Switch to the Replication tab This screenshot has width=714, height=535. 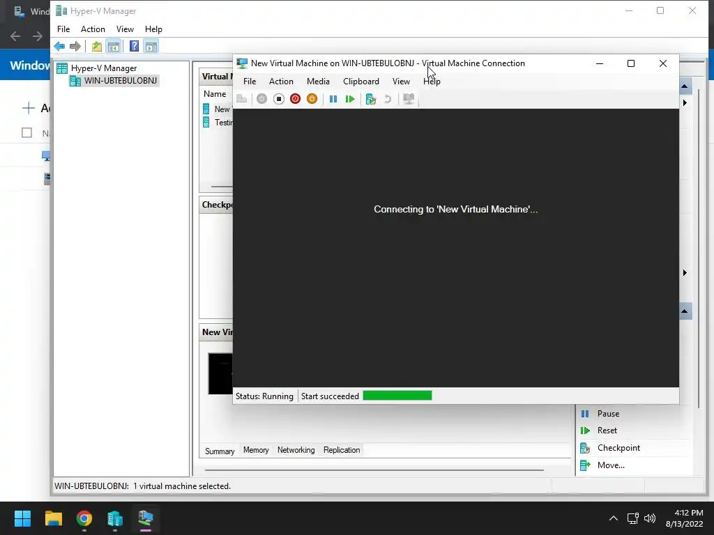pos(342,450)
